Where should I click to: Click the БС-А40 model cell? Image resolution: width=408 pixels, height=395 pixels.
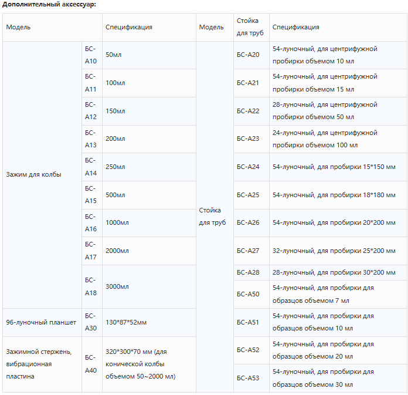pyautogui.click(x=92, y=364)
